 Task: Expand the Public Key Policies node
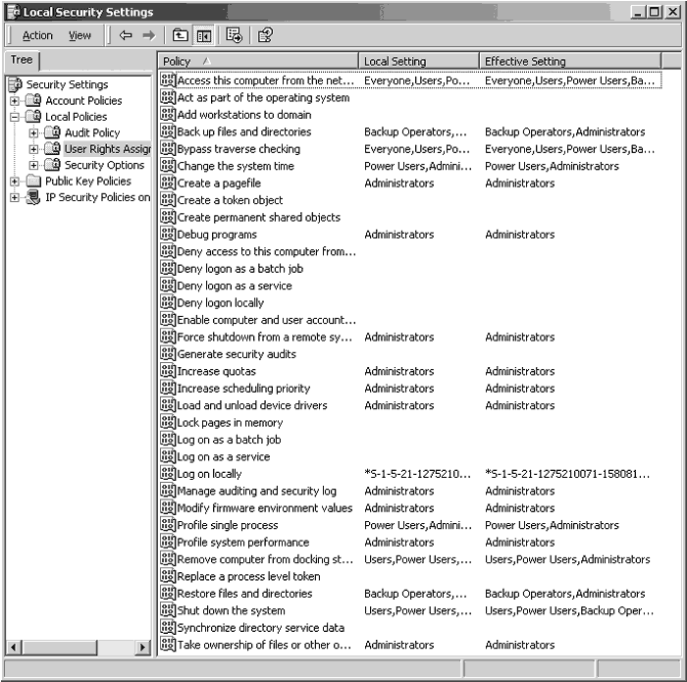click(x=15, y=182)
